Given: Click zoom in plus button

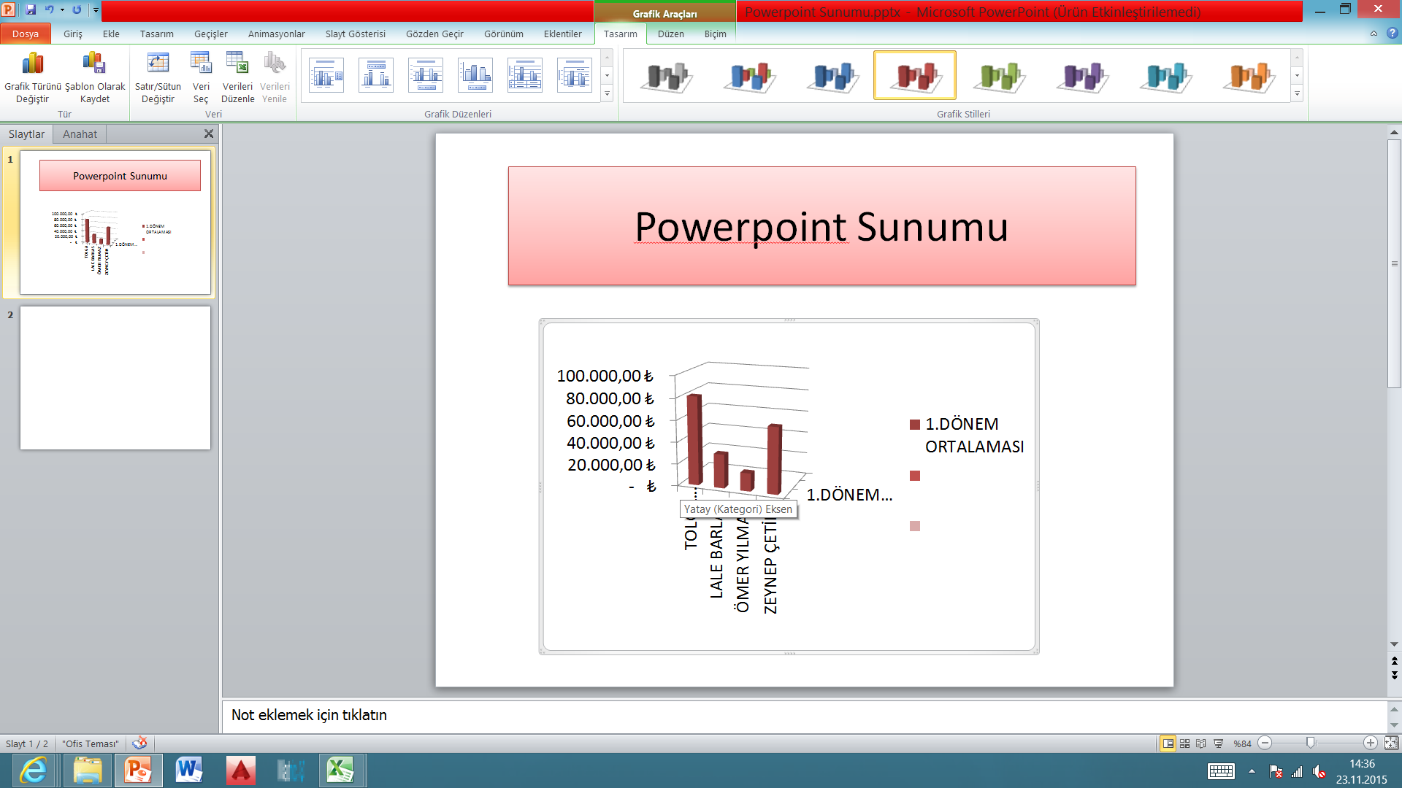Looking at the screenshot, I should pos(1371,743).
